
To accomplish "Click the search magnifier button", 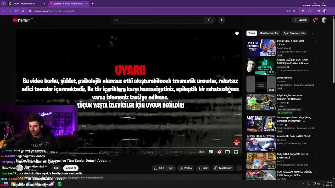I will [x=210, y=20].
